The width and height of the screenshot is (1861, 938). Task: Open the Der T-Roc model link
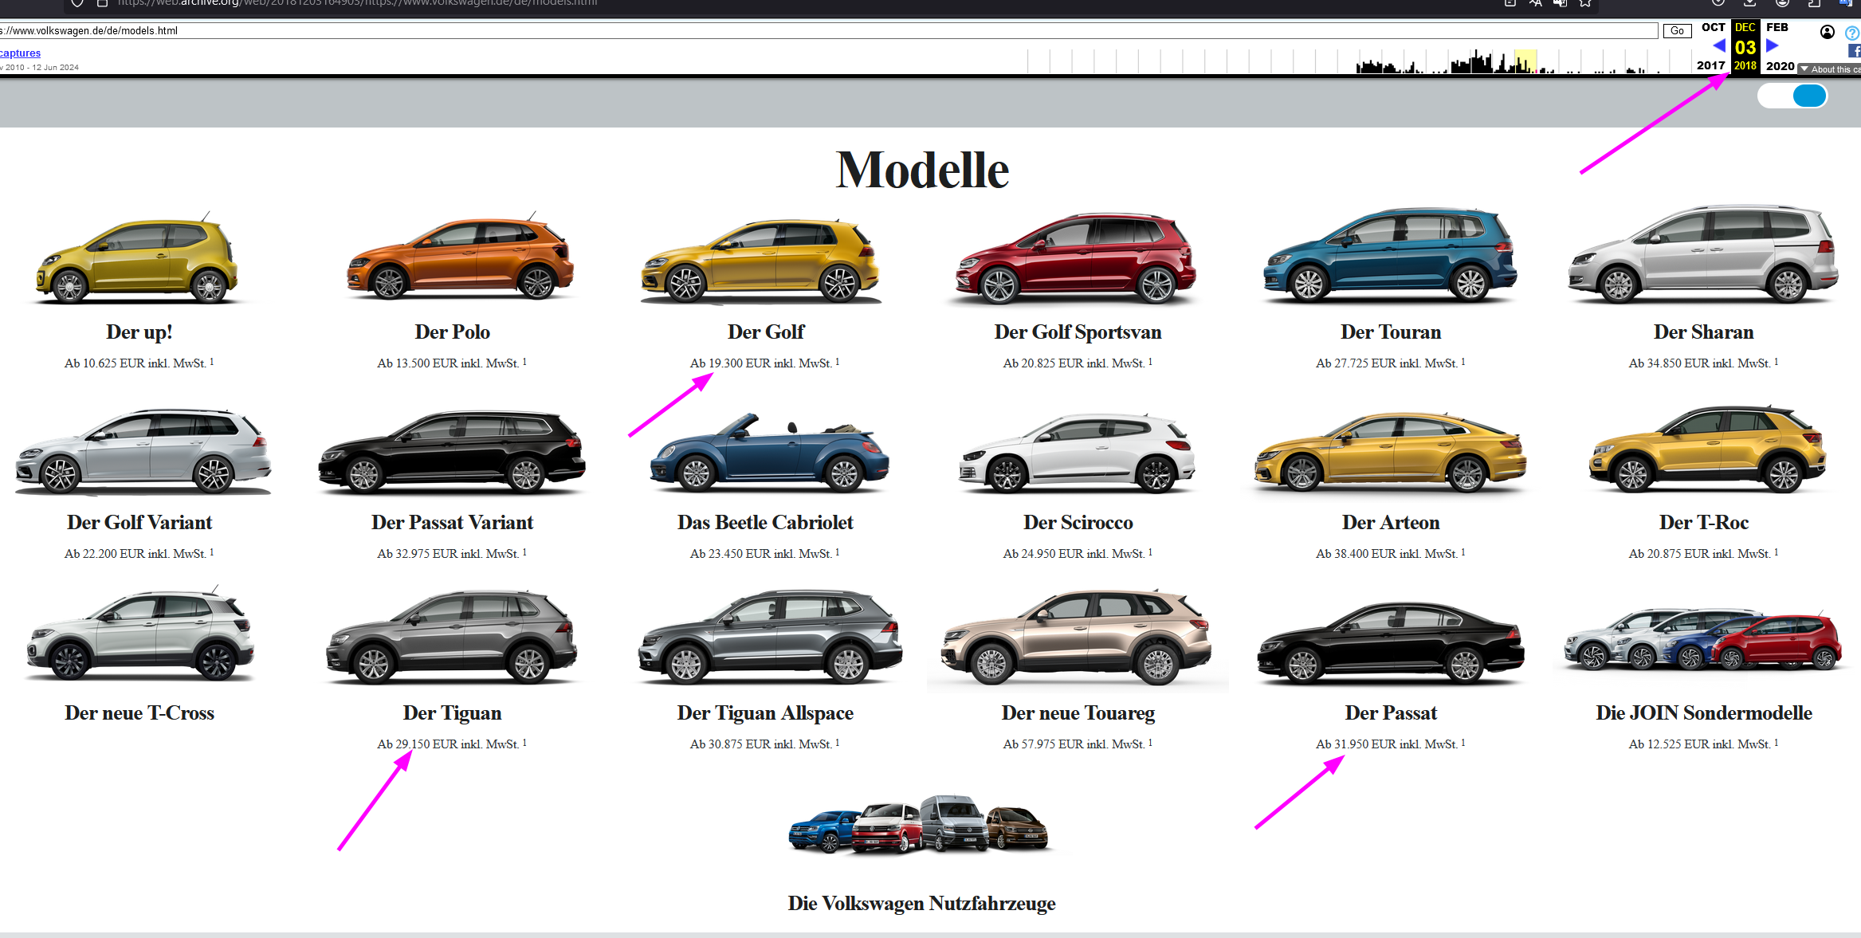[1704, 523]
